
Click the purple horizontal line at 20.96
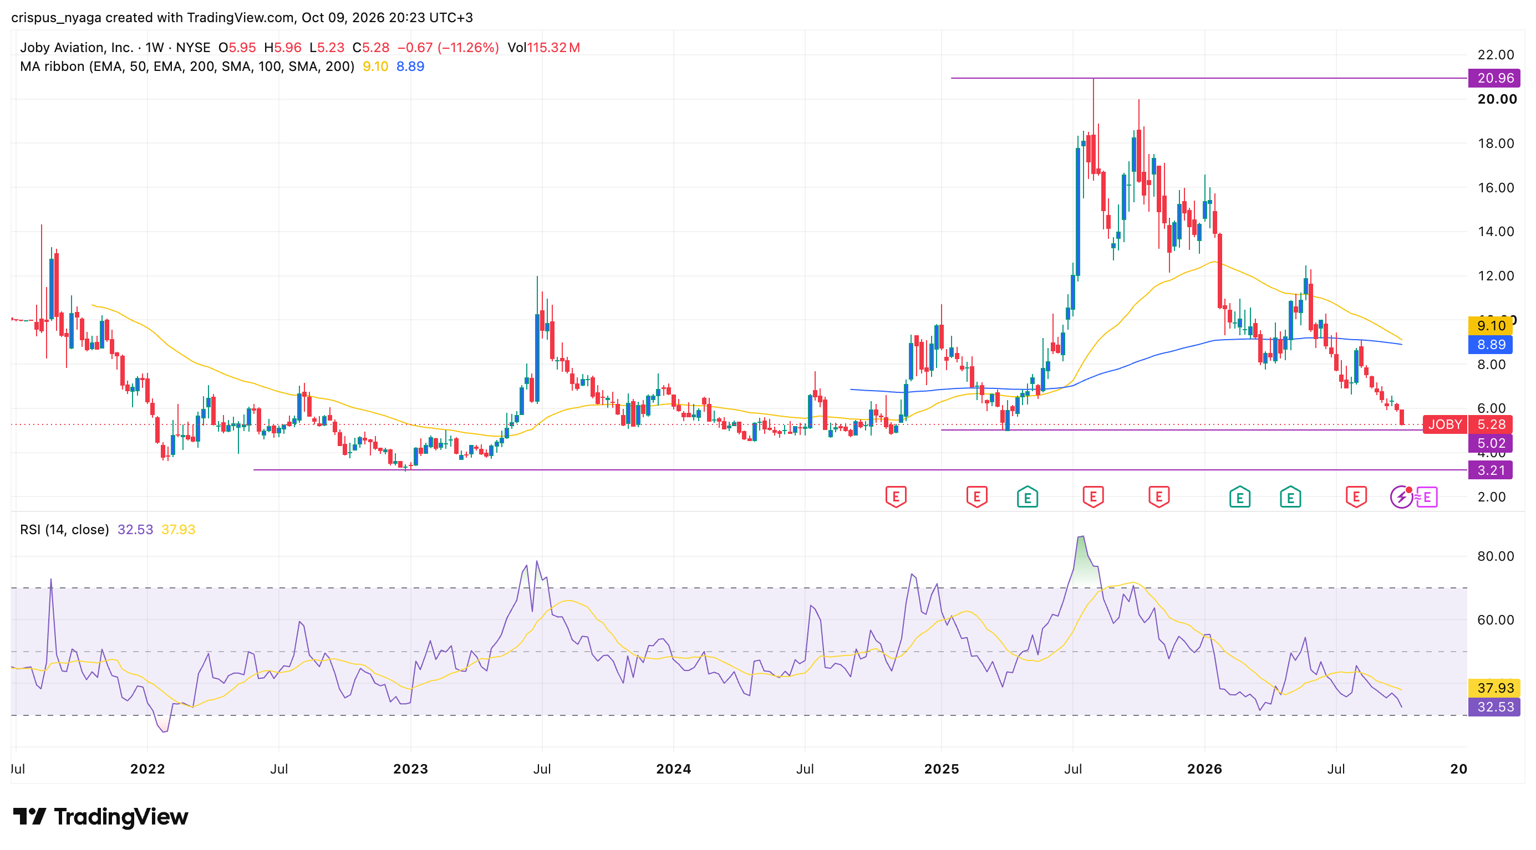1209,78
